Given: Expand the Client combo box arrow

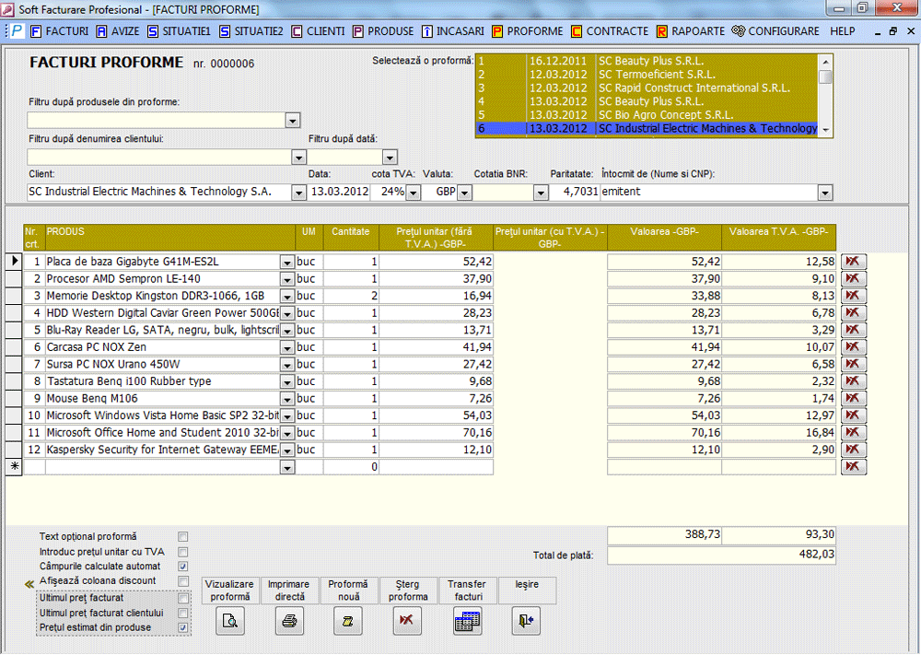Looking at the screenshot, I should tap(299, 193).
